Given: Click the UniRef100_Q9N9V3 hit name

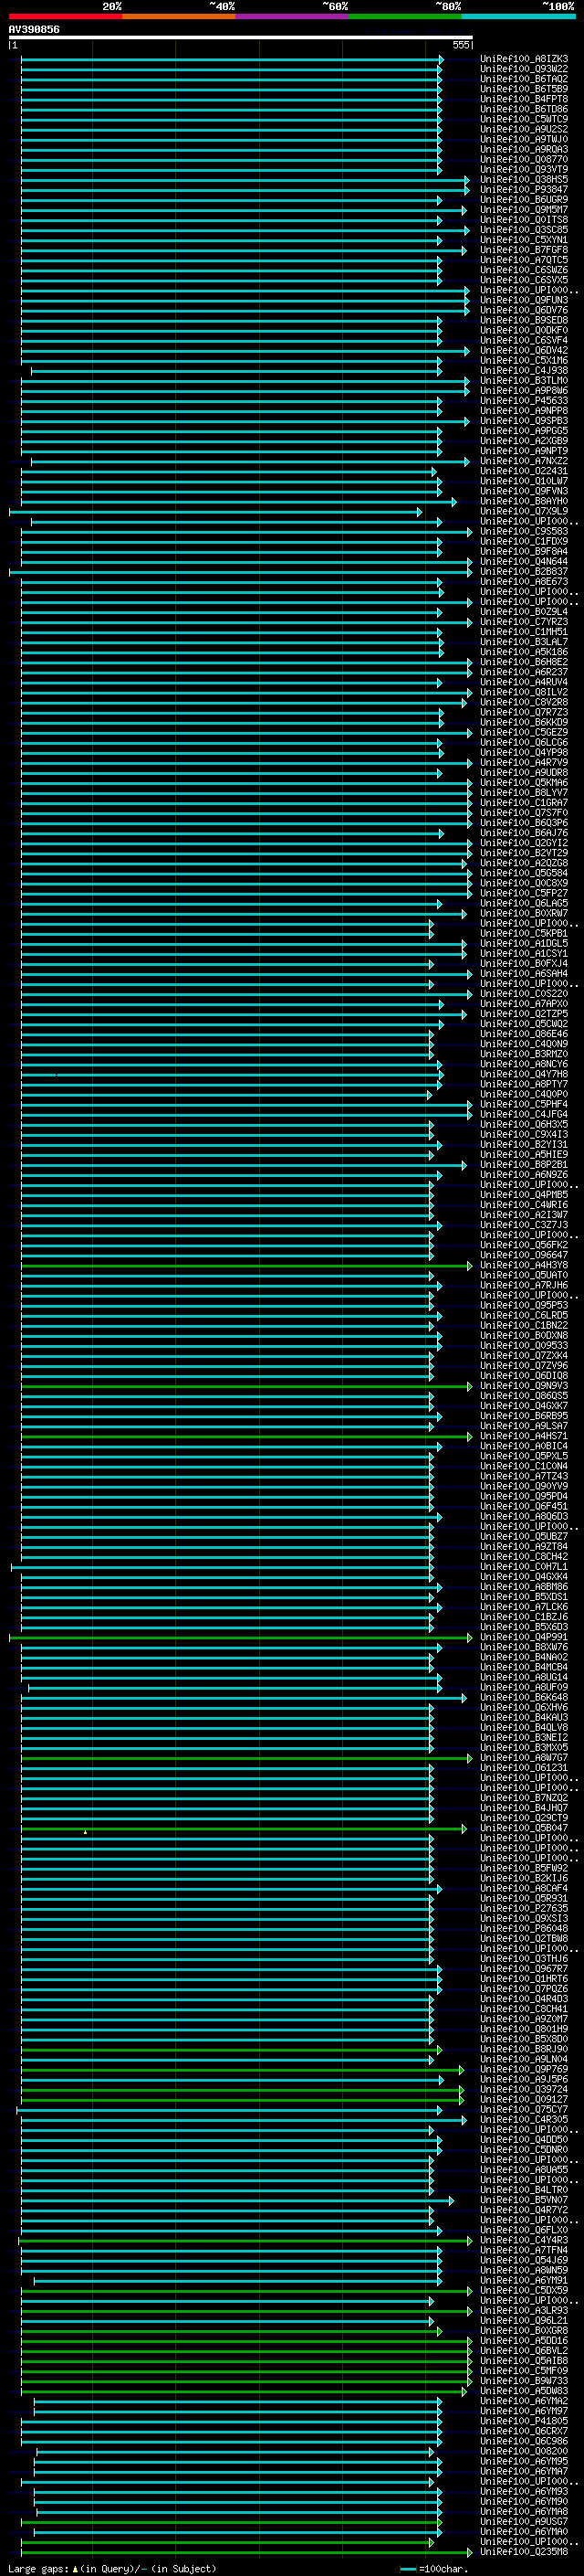Looking at the screenshot, I should (x=524, y=1386).
